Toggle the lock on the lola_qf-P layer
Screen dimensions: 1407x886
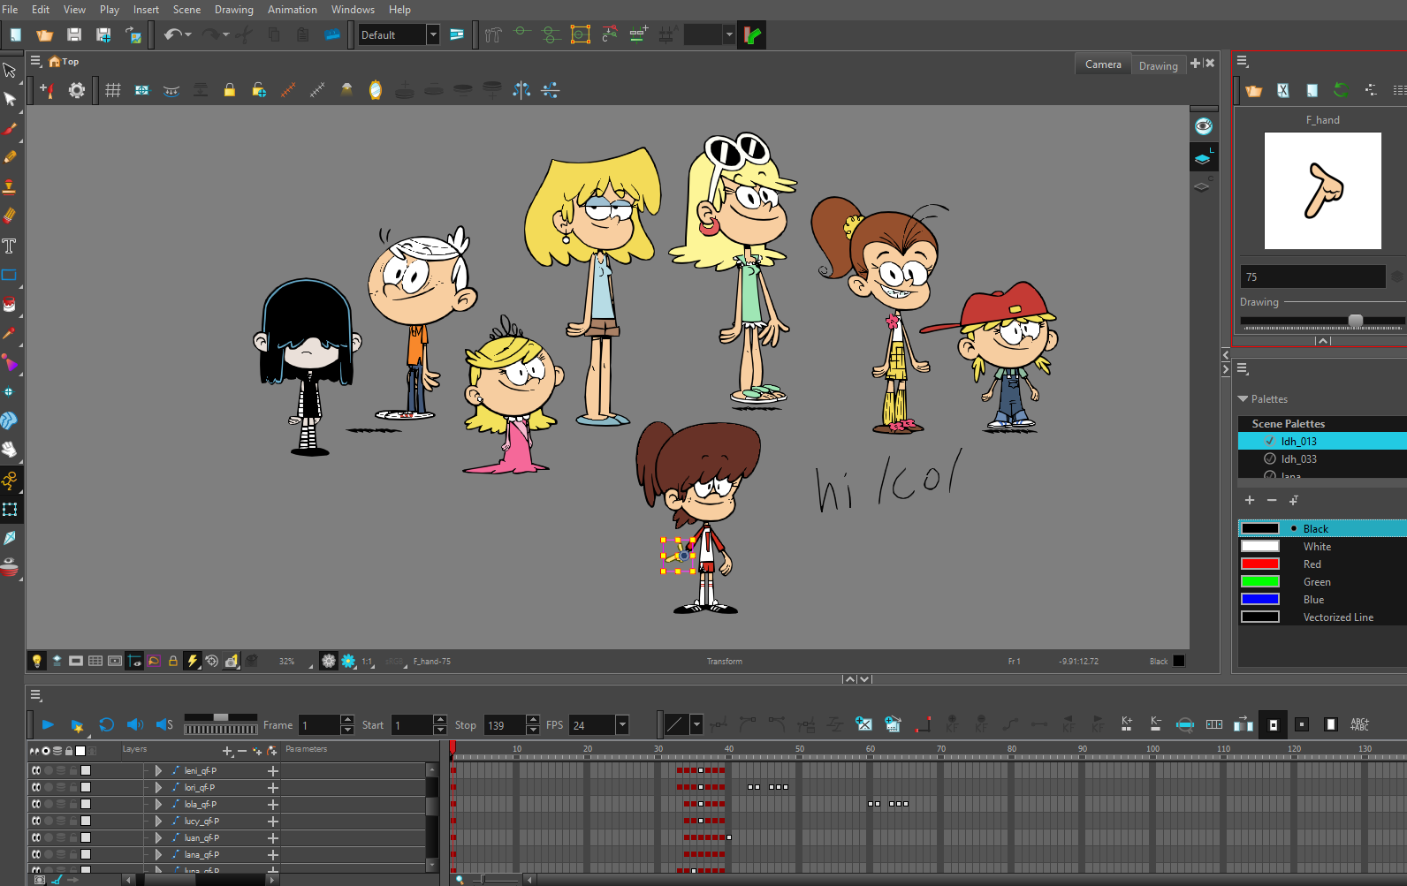pyautogui.click(x=73, y=805)
